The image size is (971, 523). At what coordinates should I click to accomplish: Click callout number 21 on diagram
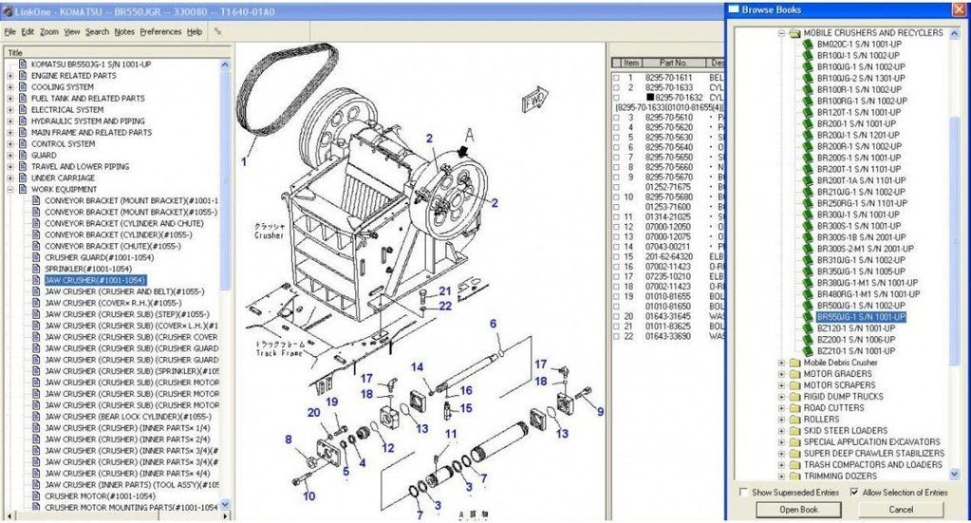tap(445, 291)
